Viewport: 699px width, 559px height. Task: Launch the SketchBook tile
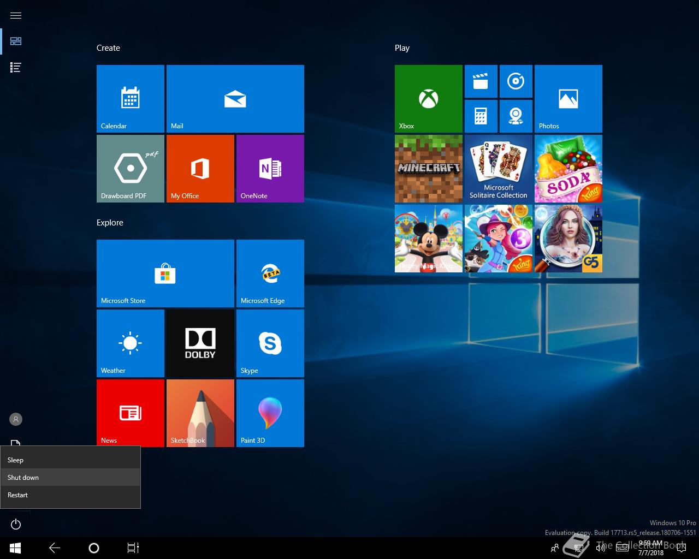[200, 413]
